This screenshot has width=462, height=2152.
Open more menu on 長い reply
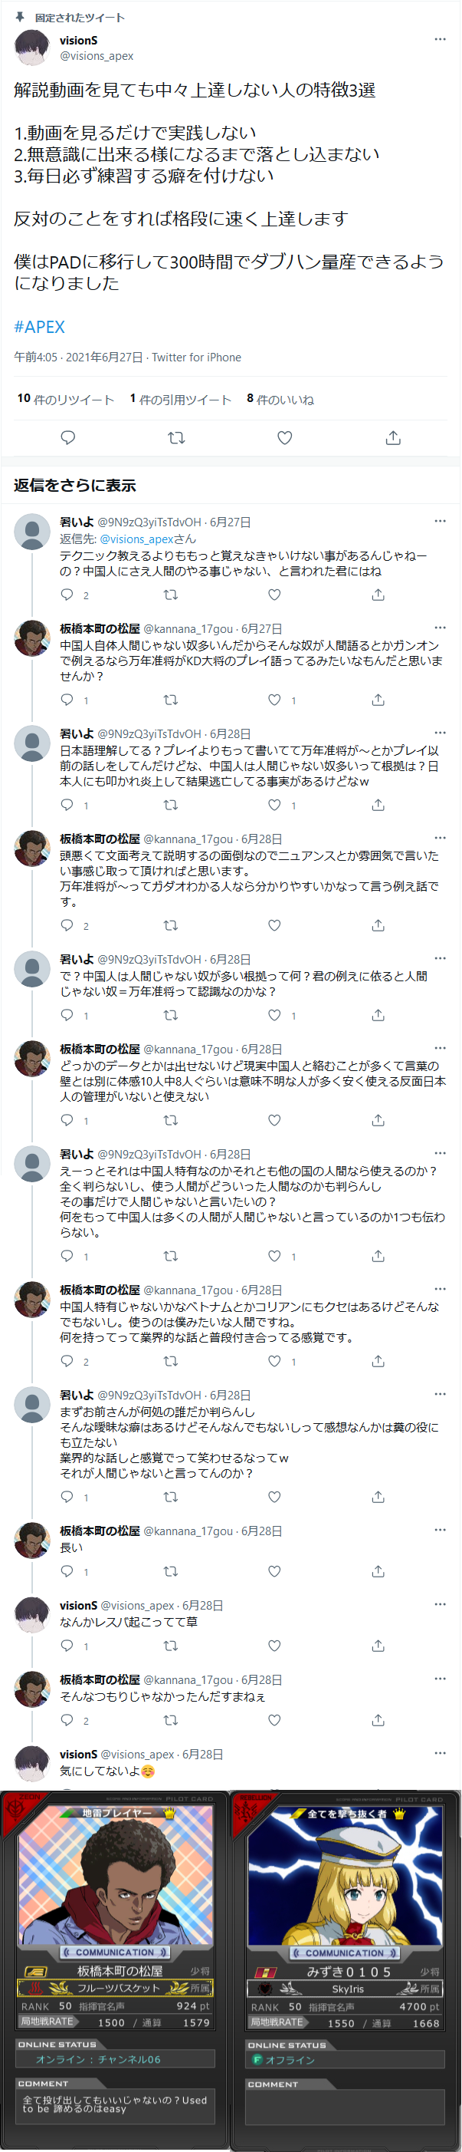(440, 1530)
